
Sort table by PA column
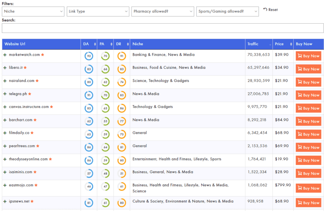tap(105, 44)
